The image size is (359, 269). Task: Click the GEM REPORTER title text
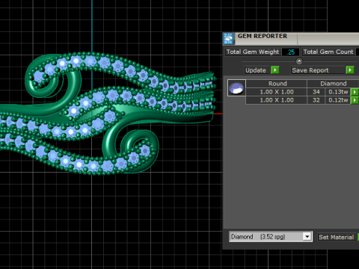263,36
